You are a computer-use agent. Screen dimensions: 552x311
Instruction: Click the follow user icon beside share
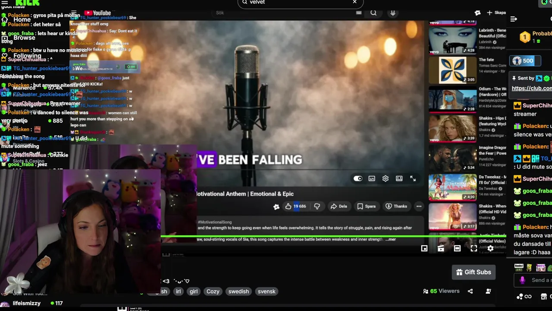click(x=488, y=292)
